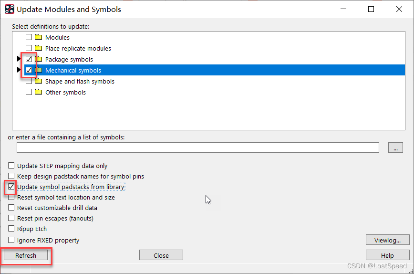The width and height of the screenshot is (414, 274).
Task: Enable Update STEP mapping data only
Action: (x=11, y=166)
